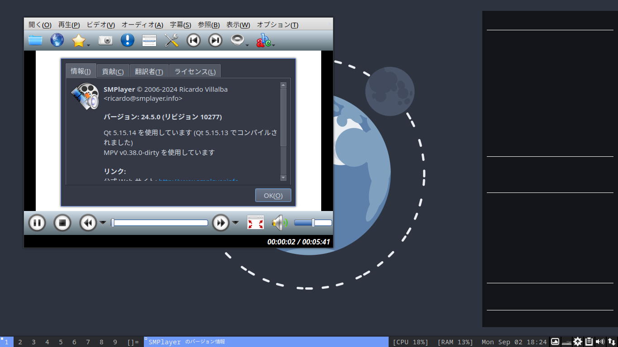The width and height of the screenshot is (618, 347).
Task: Click the about dialog scrollbar down arrow
Action: click(283, 178)
